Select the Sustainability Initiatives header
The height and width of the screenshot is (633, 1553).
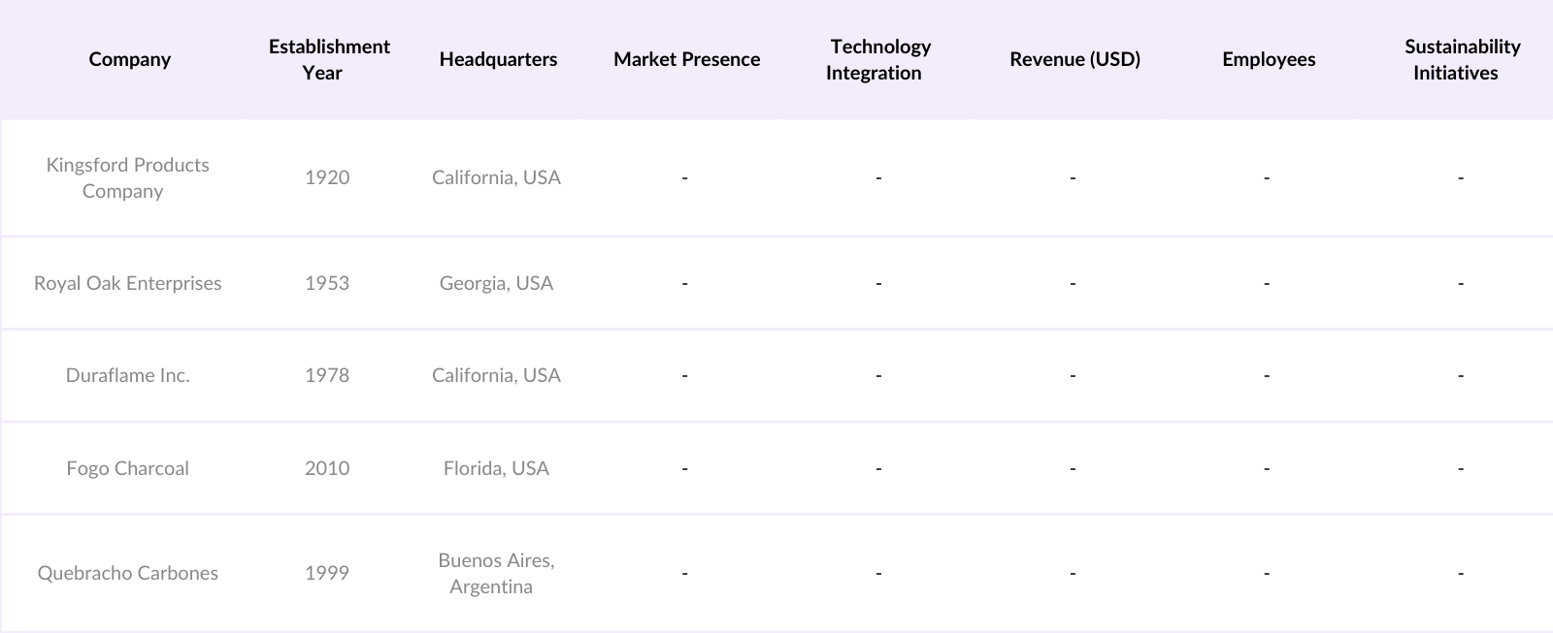click(1461, 59)
